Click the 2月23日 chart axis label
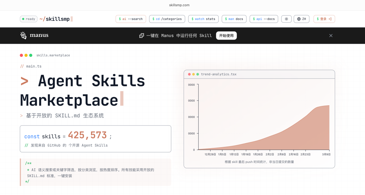 click(x=306, y=154)
